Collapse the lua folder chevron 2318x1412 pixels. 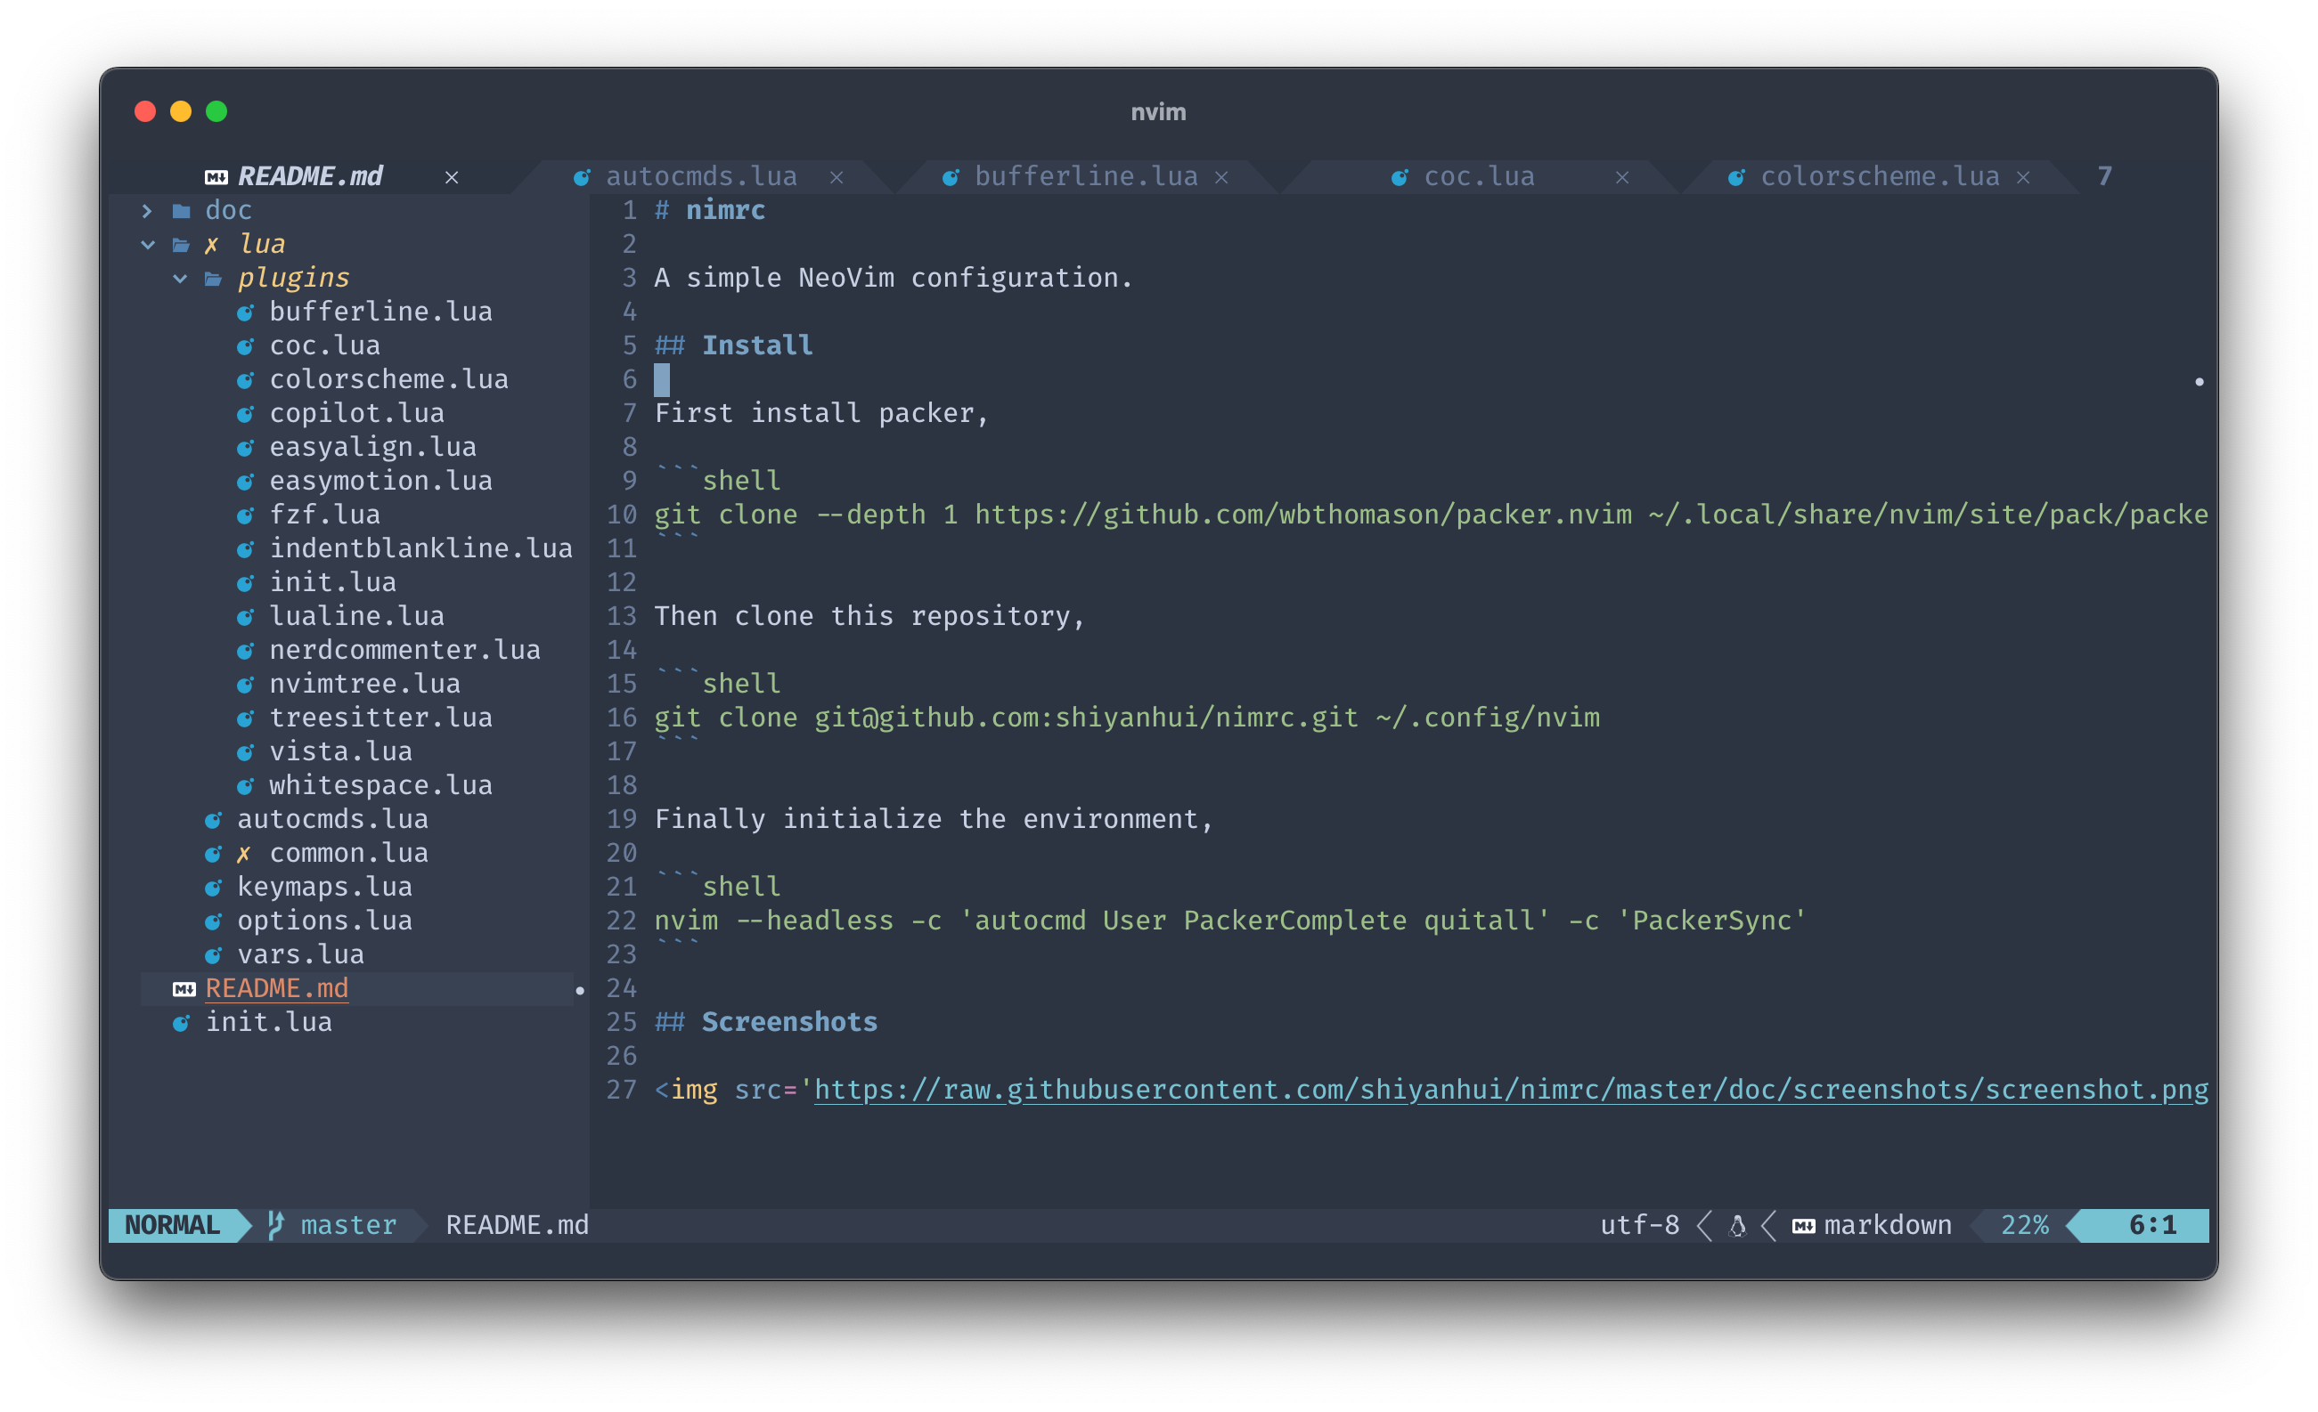click(148, 246)
